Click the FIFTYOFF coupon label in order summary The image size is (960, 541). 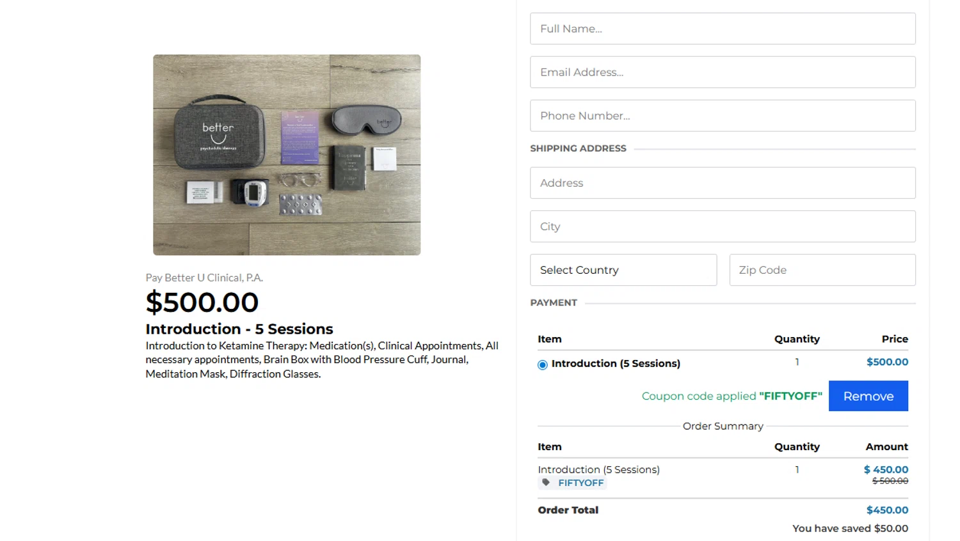(580, 483)
